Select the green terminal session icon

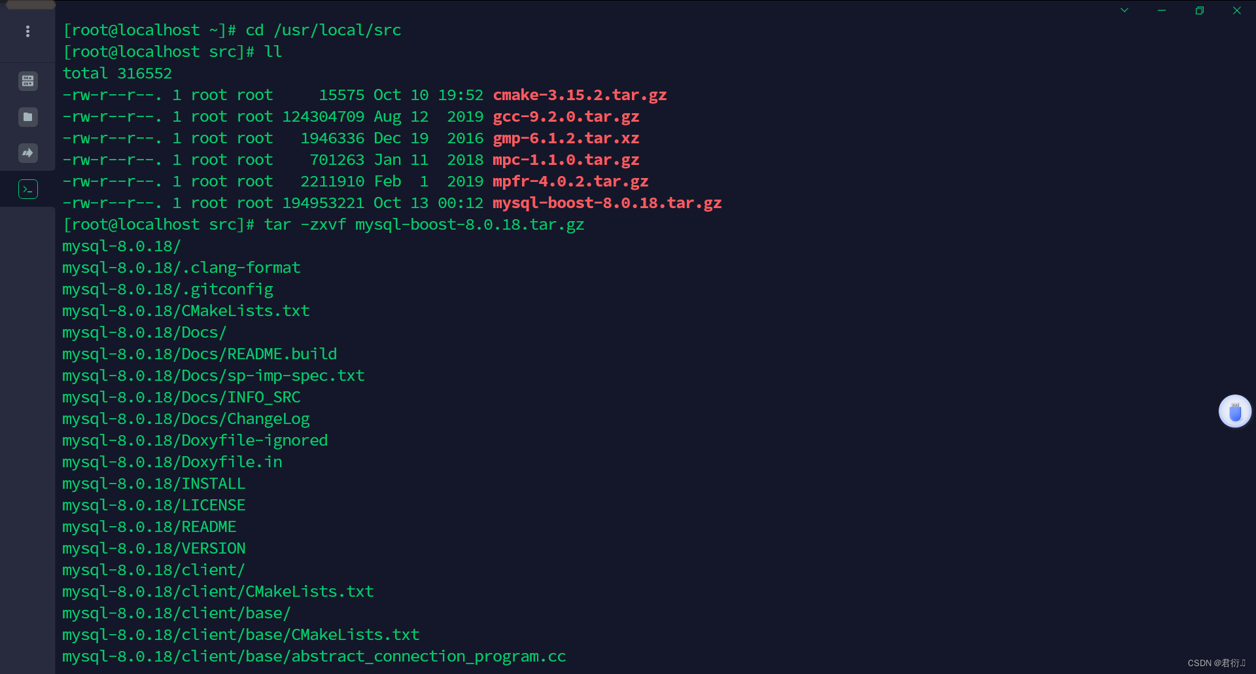27,189
